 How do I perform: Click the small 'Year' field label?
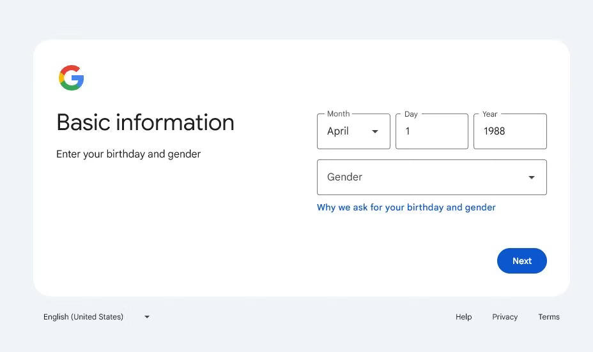(489, 114)
